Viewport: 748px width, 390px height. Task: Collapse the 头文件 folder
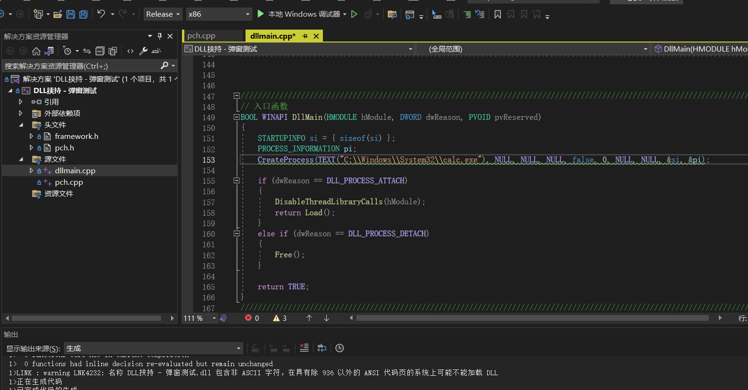click(21, 125)
